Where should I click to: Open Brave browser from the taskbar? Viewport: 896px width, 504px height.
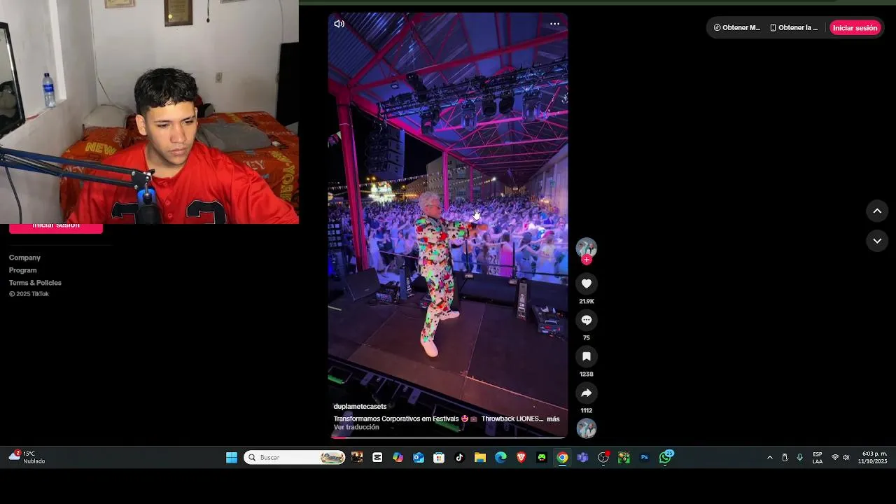(521, 458)
